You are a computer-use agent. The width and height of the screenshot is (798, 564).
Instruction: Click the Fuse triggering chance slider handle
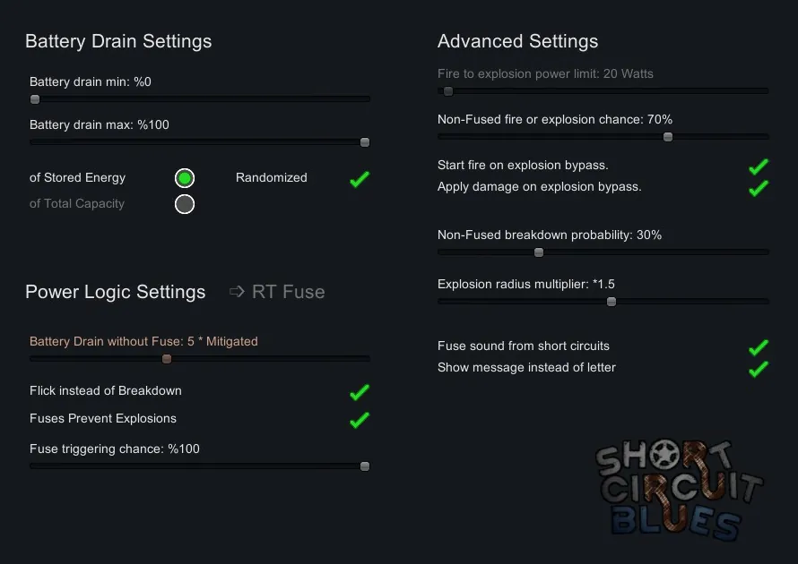pos(365,466)
